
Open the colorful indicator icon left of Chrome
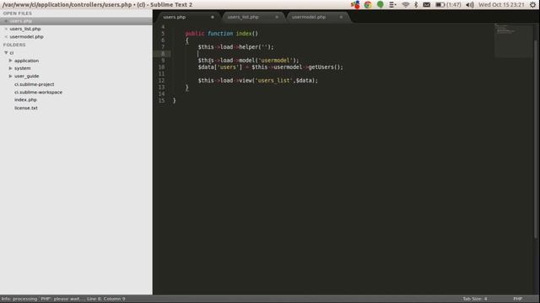pos(355,5)
